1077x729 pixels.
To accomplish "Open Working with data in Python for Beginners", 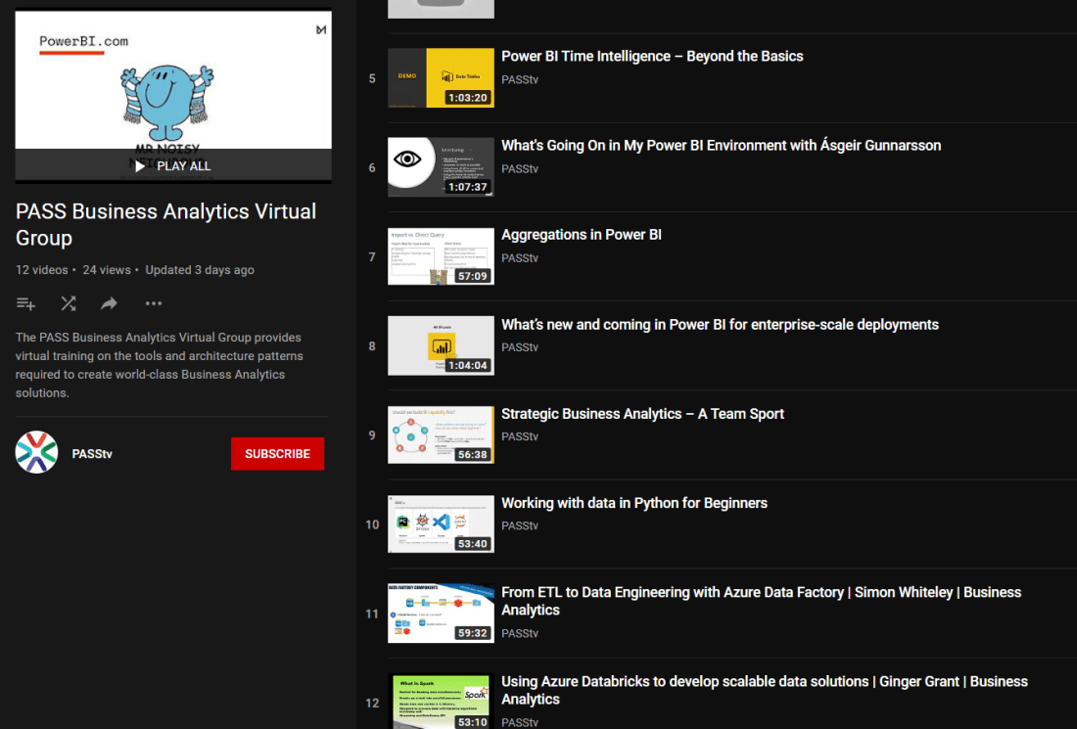I will (636, 502).
